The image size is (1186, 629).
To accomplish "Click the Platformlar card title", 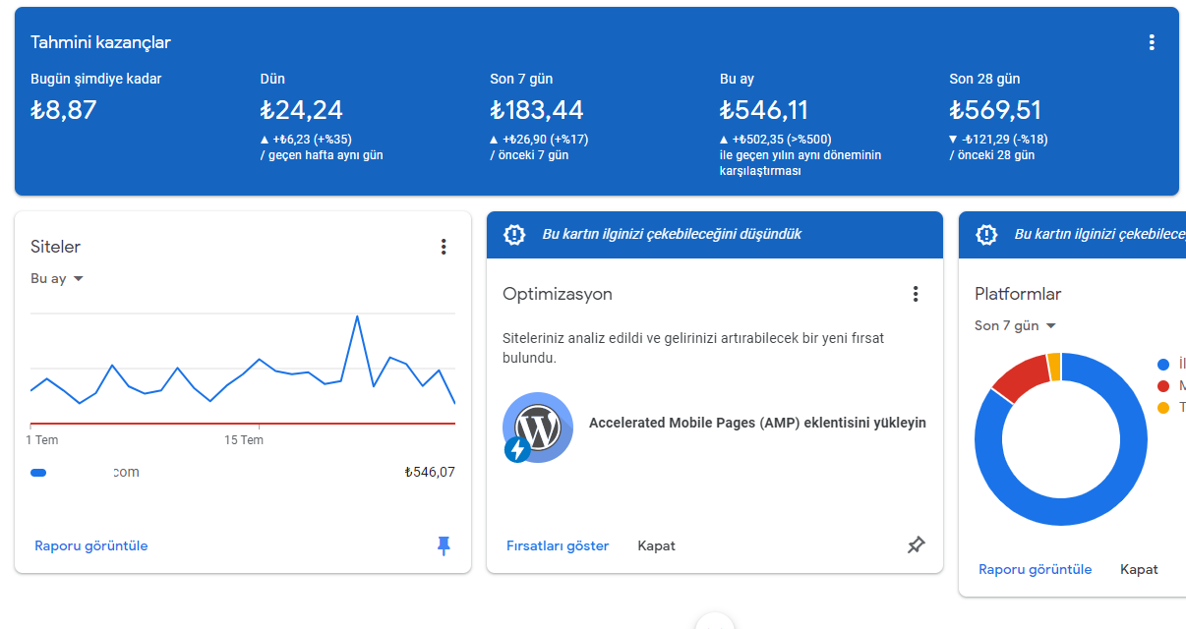I will point(1018,294).
